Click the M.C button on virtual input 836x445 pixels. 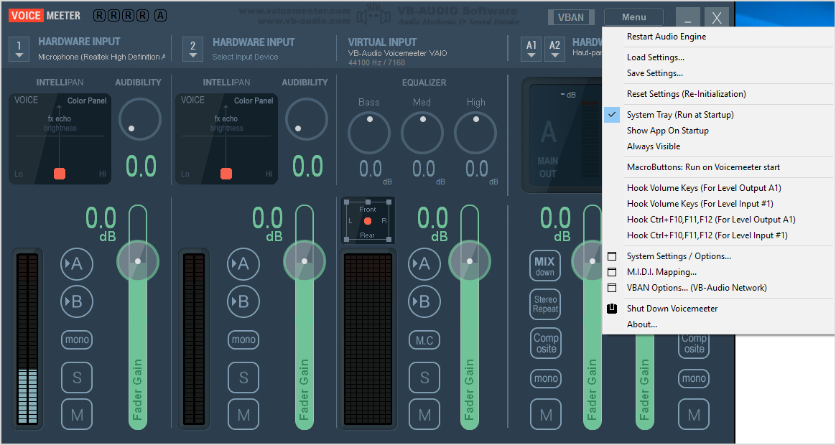point(424,340)
